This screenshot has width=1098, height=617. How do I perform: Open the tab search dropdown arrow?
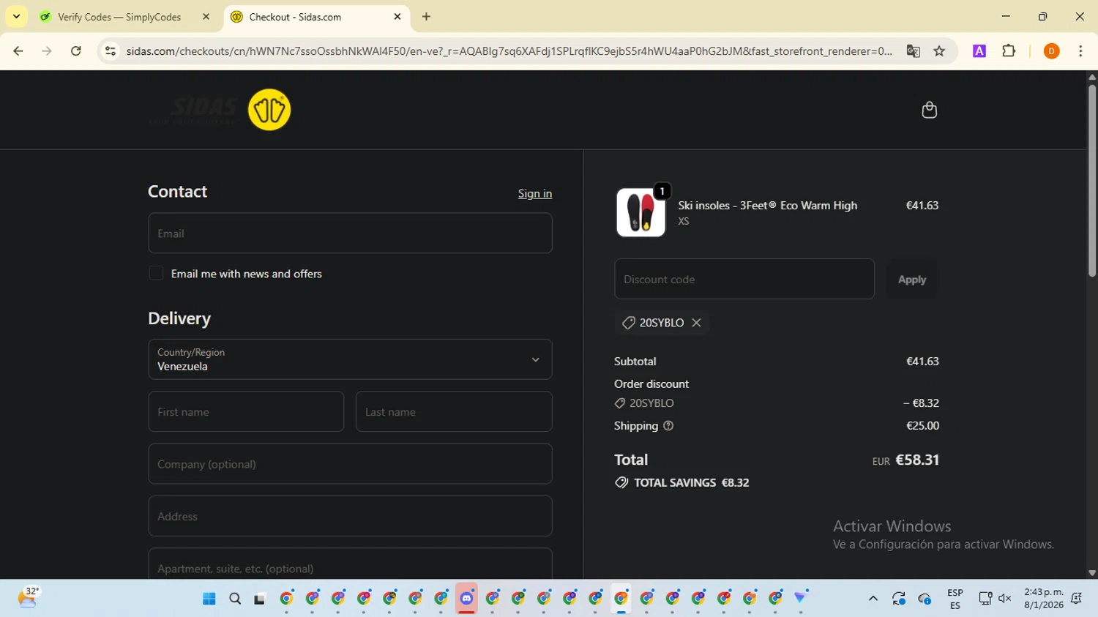(x=16, y=17)
